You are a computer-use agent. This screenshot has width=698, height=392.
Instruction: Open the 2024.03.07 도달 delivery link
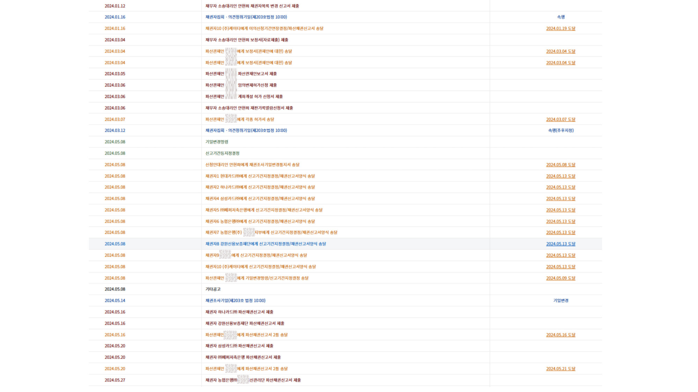(x=560, y=120)
